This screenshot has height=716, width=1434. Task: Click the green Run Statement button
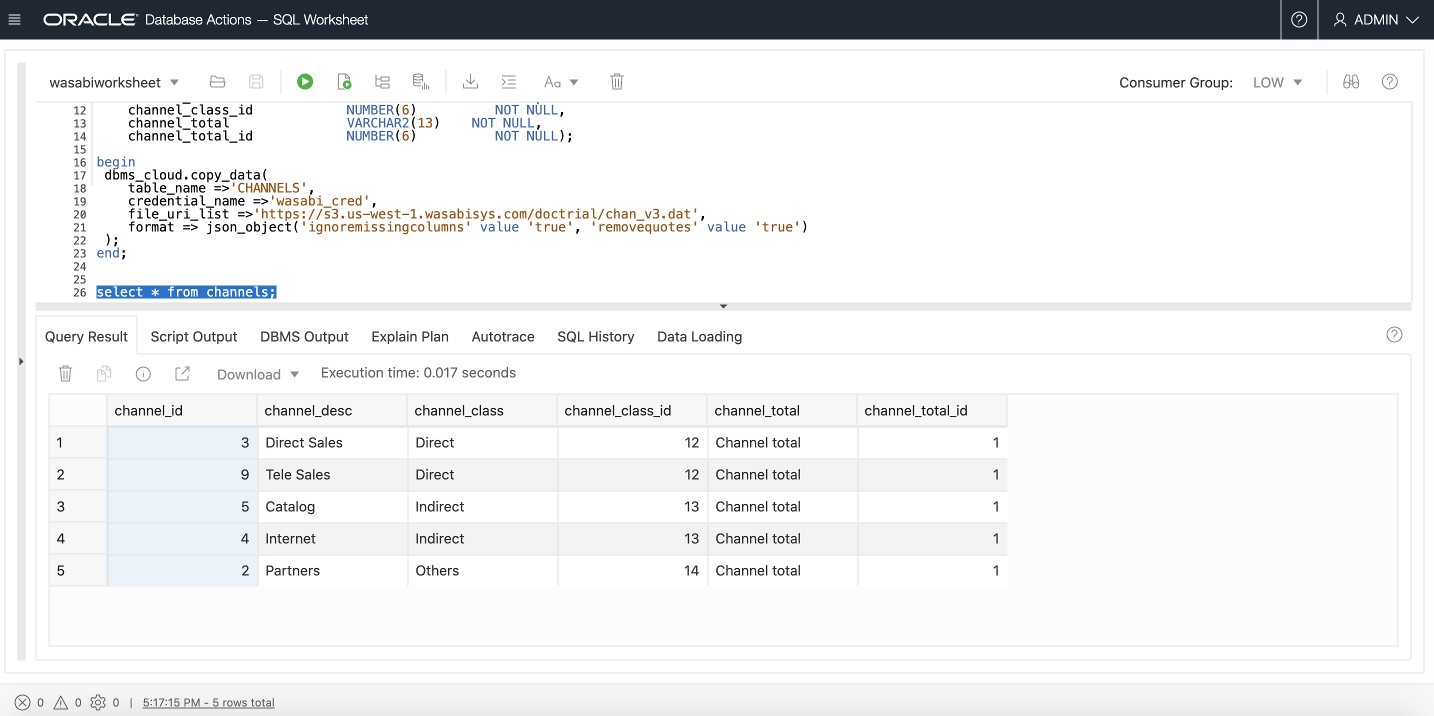coord(304,82)
